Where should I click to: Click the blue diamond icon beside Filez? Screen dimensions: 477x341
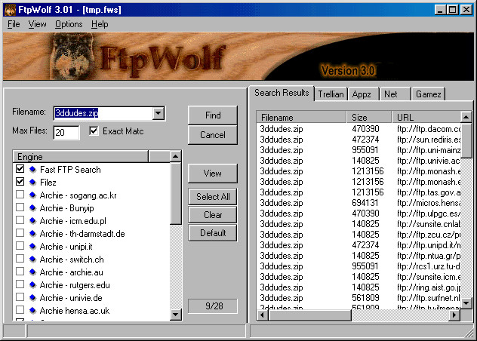(x=32, y=183)
